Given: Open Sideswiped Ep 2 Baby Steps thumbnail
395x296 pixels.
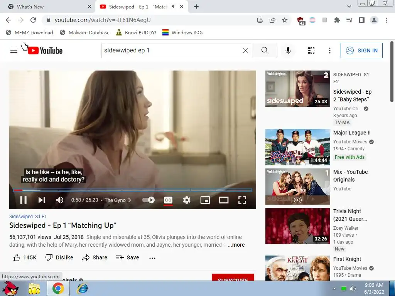Looking at the screenshot, I should tap(297, 89).
